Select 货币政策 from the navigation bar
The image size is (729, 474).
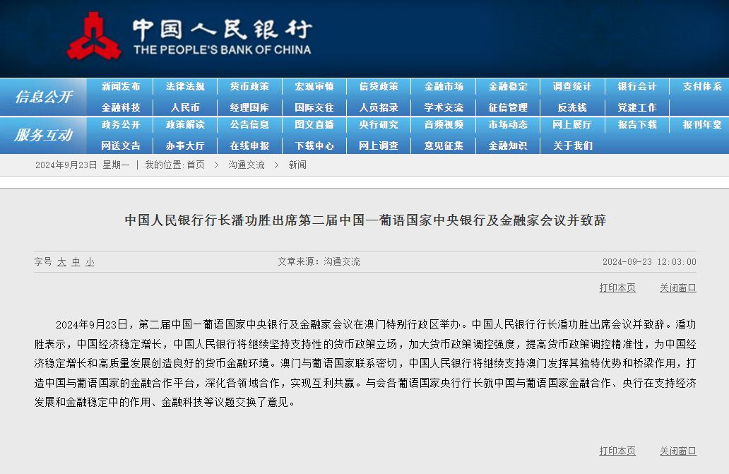pyautogui.click(x=249, y=86)
